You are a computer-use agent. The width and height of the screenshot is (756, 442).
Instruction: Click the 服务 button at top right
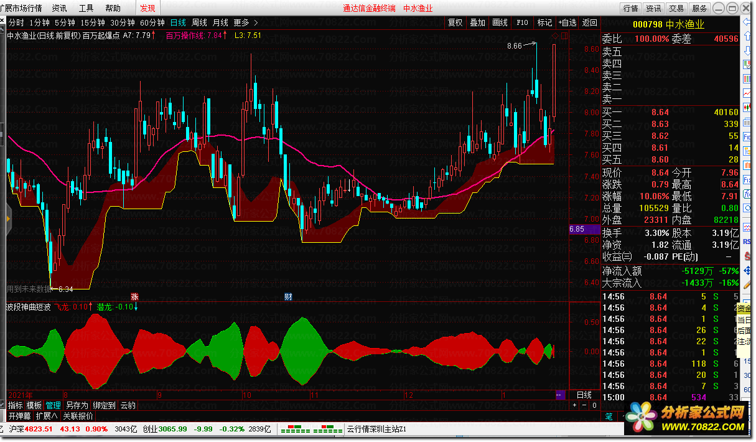[699, 8]
